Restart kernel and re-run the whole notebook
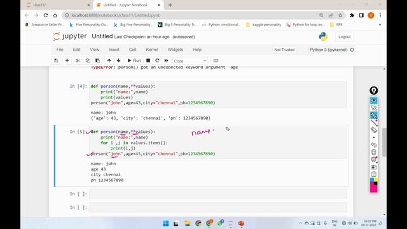The image size is (407, 229). (x=167, y=60)
